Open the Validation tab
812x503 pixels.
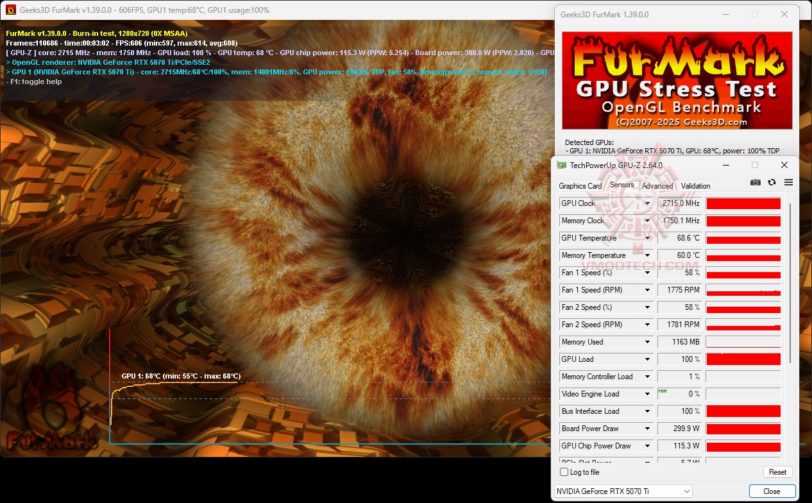click(x=696, y=186)
